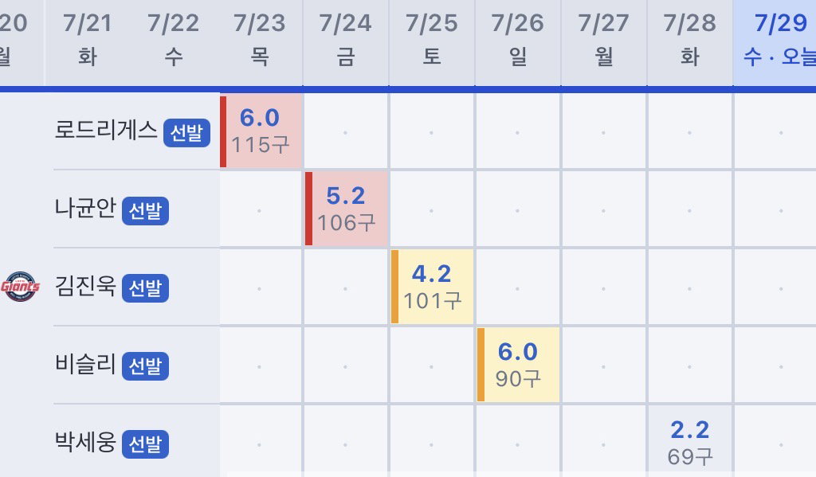Click the 선발 badge beside 비슬리
This screenshot has height=477, width=816.
(145, 366)
